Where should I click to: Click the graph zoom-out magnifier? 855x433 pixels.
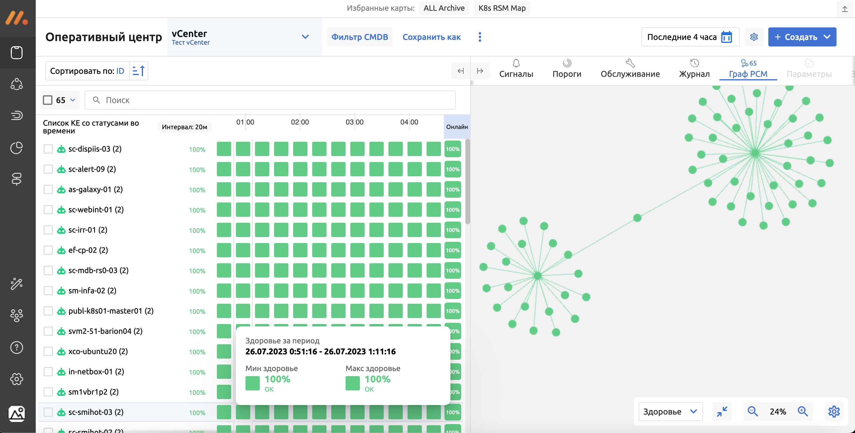click(753, 412)
